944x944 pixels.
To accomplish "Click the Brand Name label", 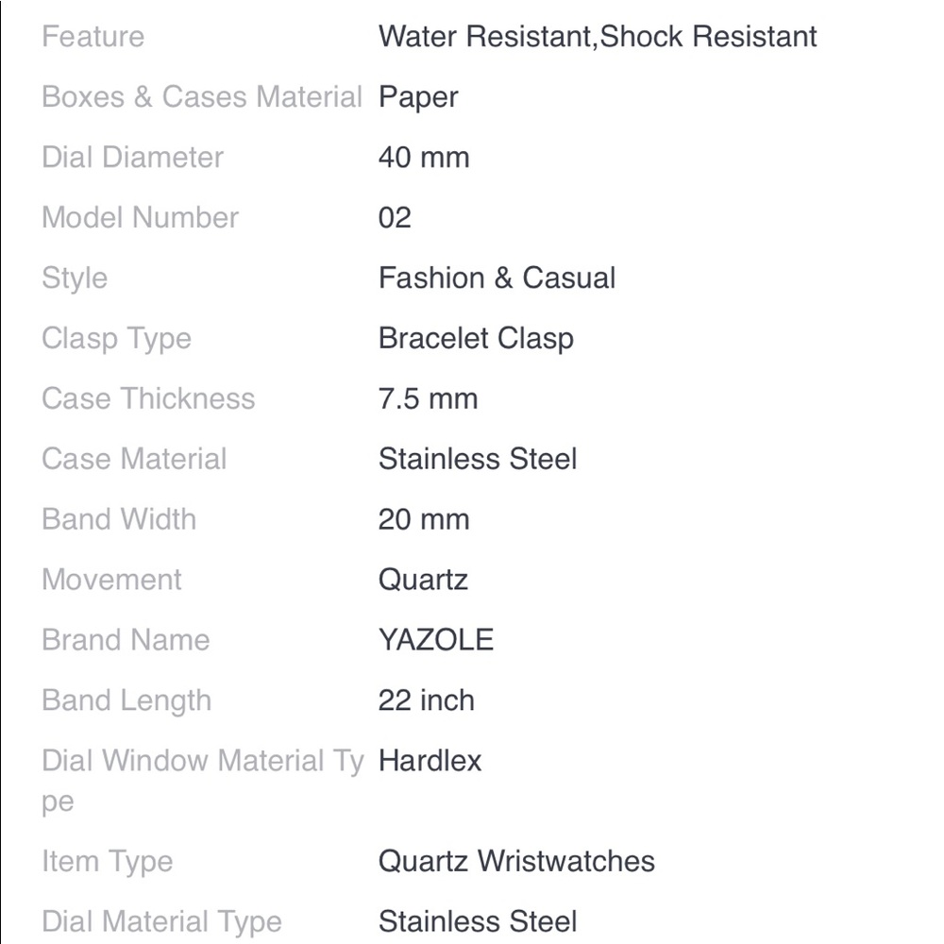I will tap(126, 640).
